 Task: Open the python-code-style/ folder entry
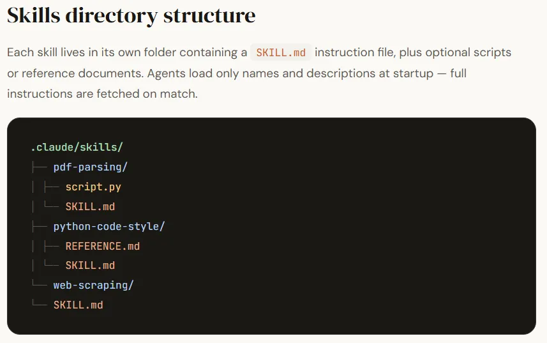pos(109,227)
